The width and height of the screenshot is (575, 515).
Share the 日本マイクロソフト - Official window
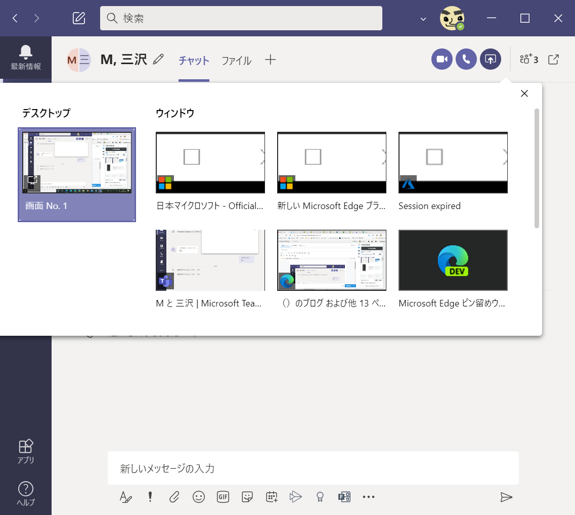210,172
